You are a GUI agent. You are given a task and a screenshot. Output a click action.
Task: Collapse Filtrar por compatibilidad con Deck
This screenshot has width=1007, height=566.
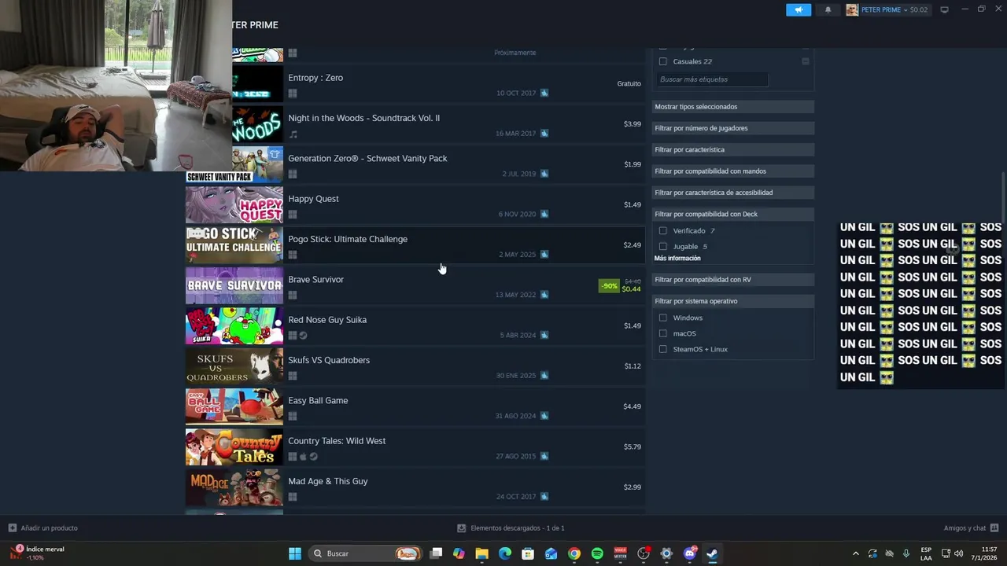point(732,214)
